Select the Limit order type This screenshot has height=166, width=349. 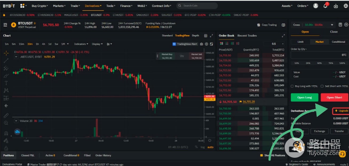300,42
